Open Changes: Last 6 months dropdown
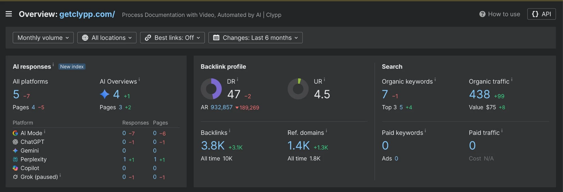This screenshot has height=192, width=563. [255, 38]
